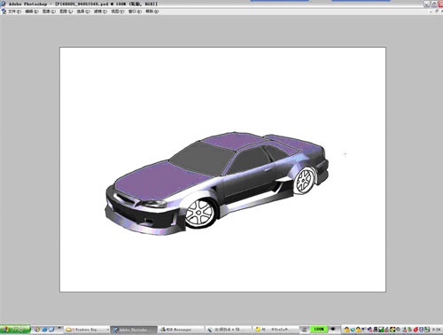Screen dimensions: 443x335
Task: Click the green 100% indicator in taskbar
Action: [x=318, y=329]
